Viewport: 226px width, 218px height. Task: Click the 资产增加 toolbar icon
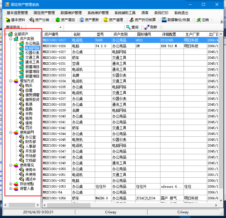[x=58, y=20]
